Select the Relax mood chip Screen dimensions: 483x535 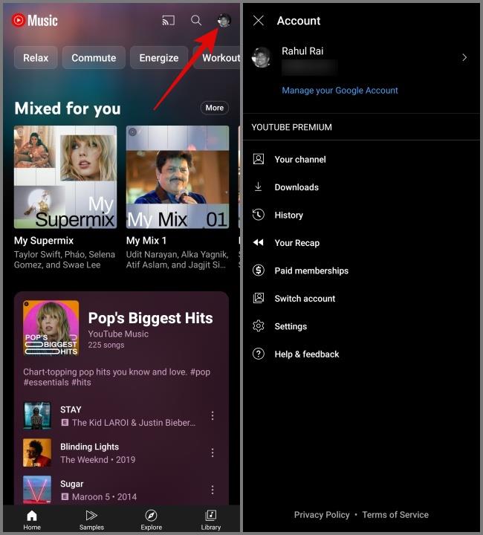coord(36,58)
